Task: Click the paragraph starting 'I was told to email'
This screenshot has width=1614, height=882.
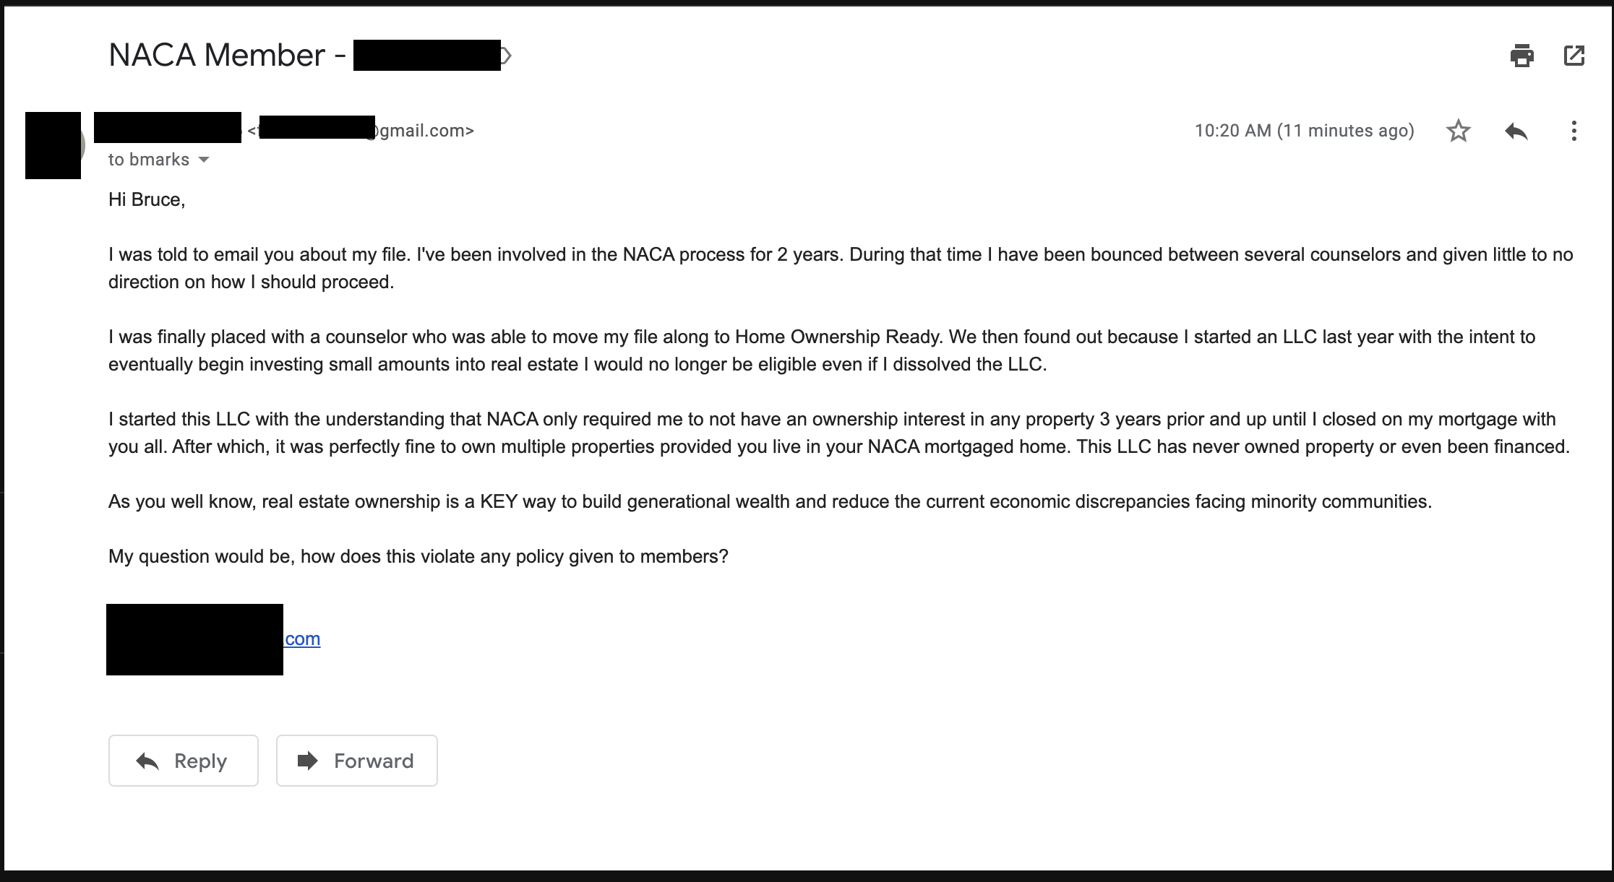Action: click(x=841, y=268)
